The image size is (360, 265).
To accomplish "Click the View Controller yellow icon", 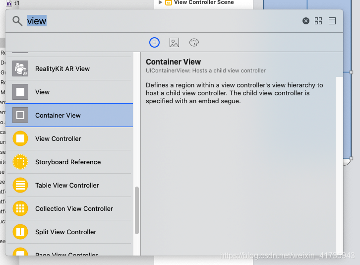I will 20,138.
